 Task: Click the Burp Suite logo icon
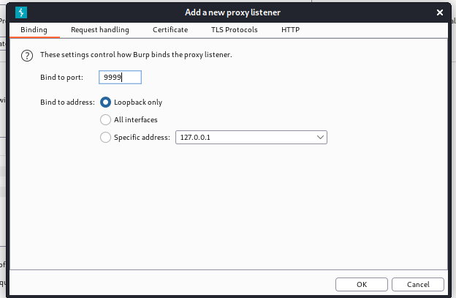coord(21,12)
